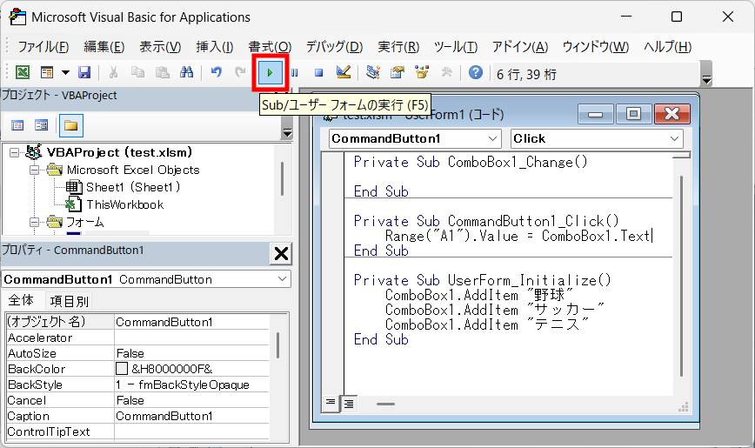Toggle Folders view in Project panel
This screenshot has height=448, width=755.
70,126
